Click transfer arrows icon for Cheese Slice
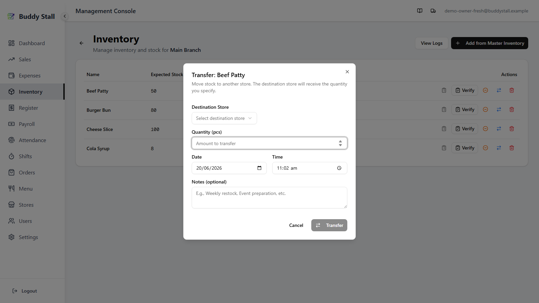Screen dimensions: 539x303 coord(499,129)
